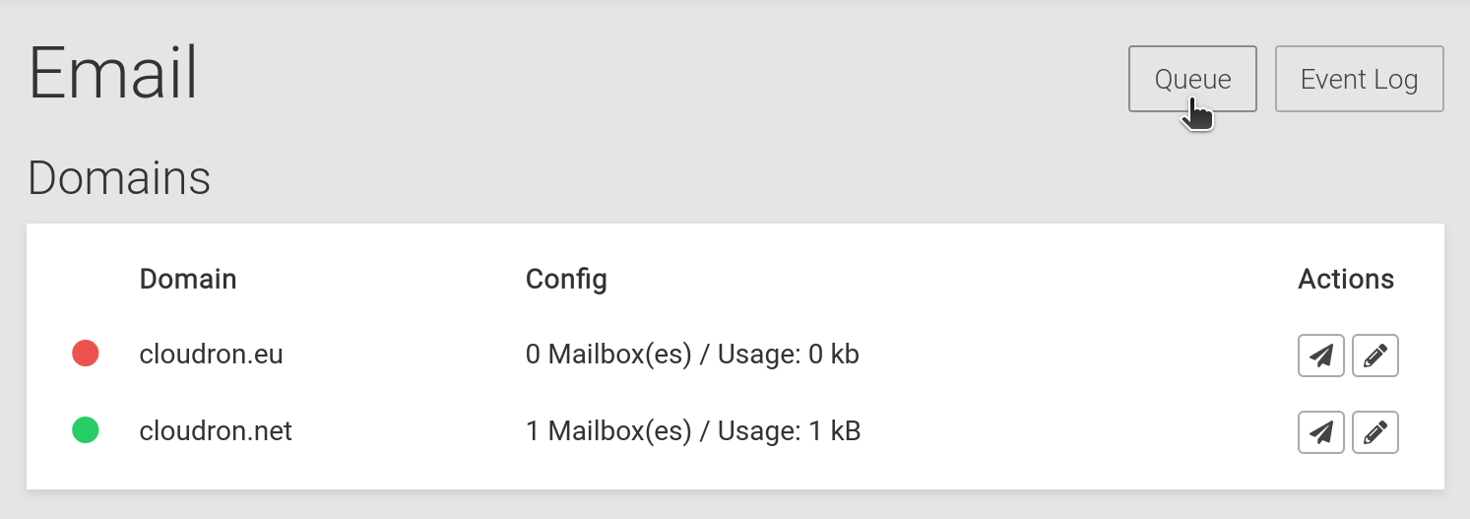Click the Email page heading
Viewport: 1470px width, 519px height.
coord(113,73)
